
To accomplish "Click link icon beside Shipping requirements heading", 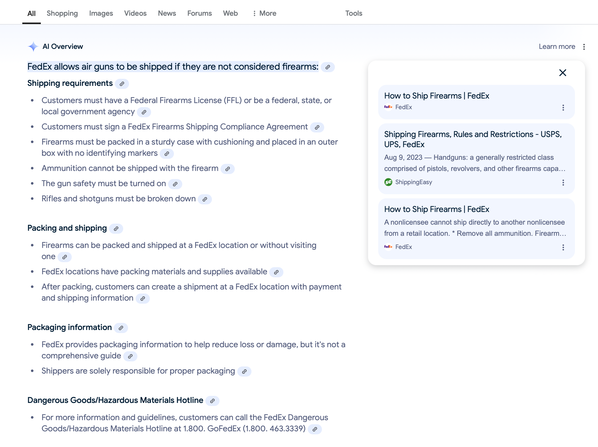I will click(122, 84).
